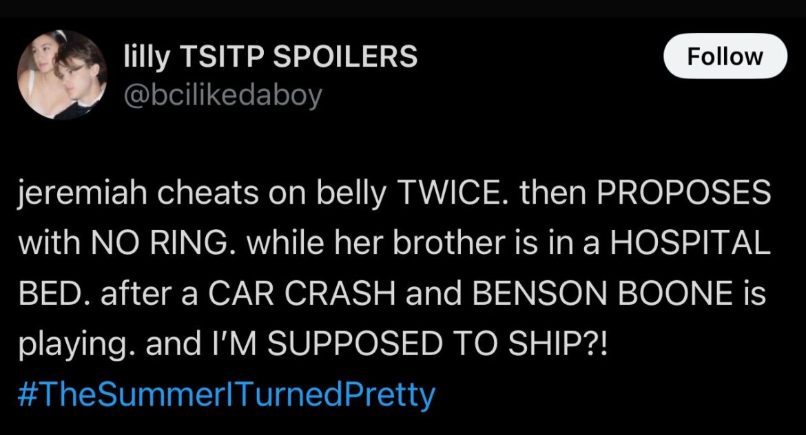
Task: Click "SPOILERS" in the display name
Action: [346, 56]
